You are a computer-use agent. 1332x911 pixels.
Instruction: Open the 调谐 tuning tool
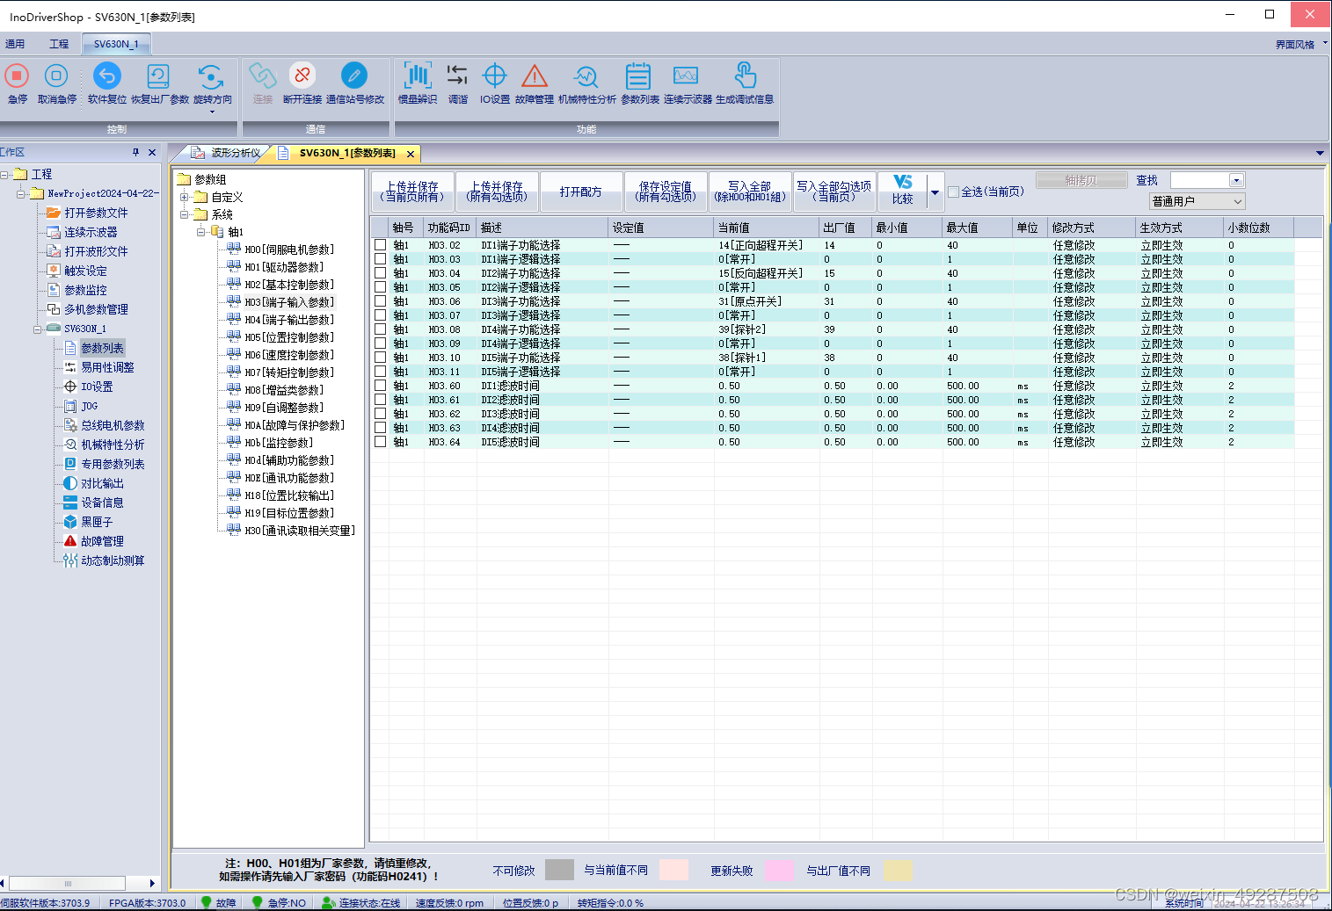tap(457, 76)
